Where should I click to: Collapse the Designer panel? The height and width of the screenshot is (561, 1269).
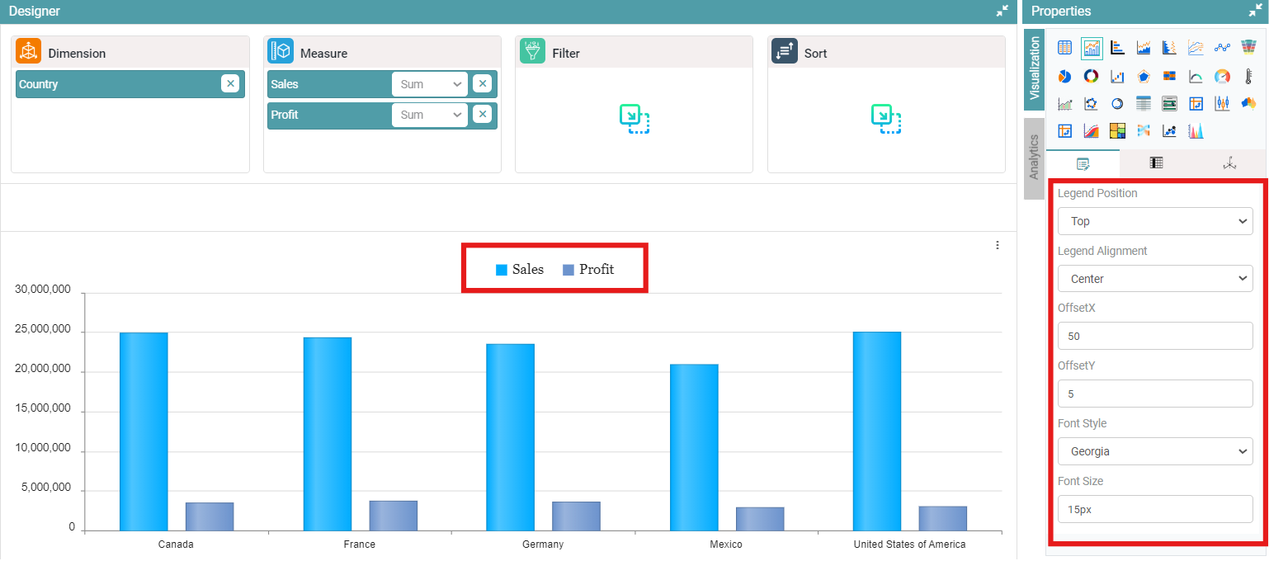(x=1002, y=12)
